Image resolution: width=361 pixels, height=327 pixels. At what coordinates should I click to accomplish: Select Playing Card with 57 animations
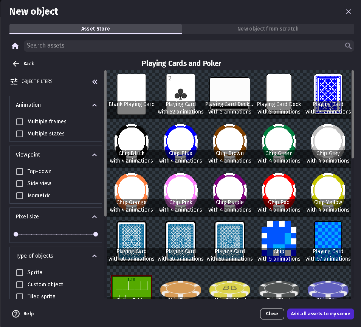click(x=328, y=241)
